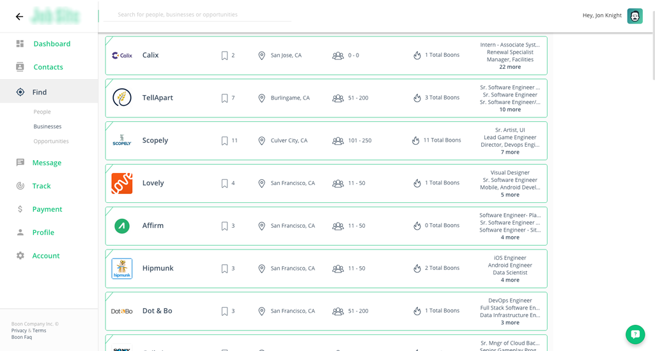Image resolution: width=655 pixels, height=351 pixels.
Task: Click Hey, Jon Knight greeting
Action: click(x=602, y=15)
